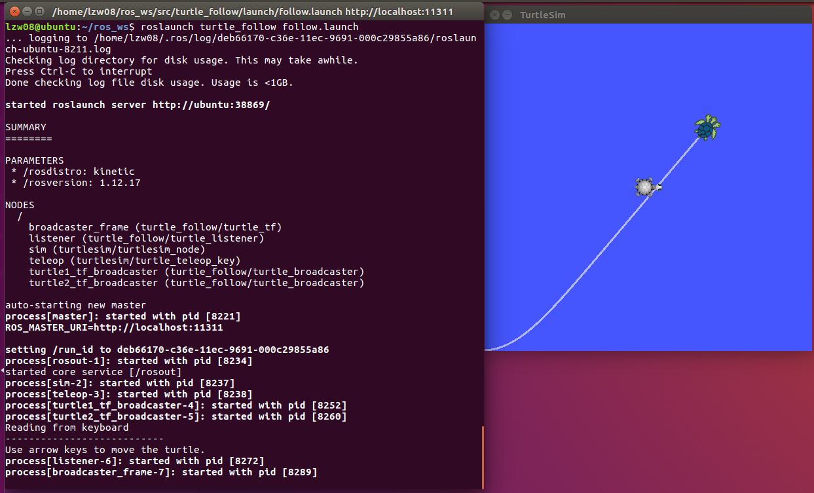Click the terminal title bar path text

point(252,12)
